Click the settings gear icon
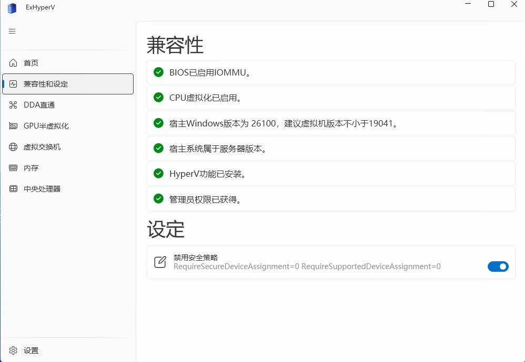The image size is (525, 362). tap(14, 350)
